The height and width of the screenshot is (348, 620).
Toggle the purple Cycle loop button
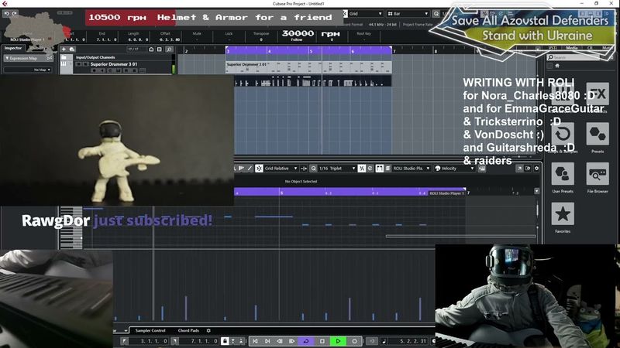tap(305, 341)
